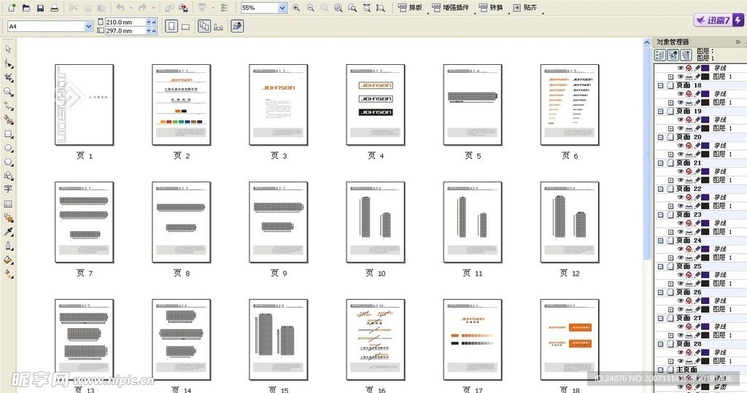Toggle printer icon for 页面 22 图层 1
This screenshot has height=393, width=747.
coord(689,206)
